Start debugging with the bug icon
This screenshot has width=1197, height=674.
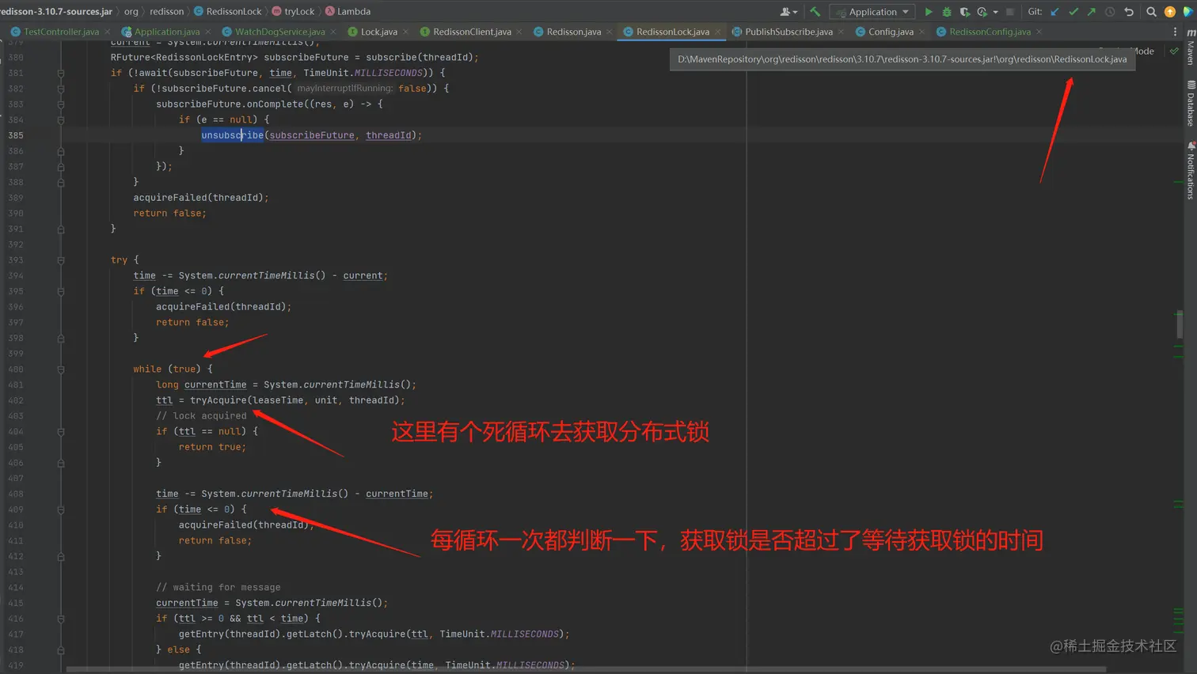click(x=947, y=11)
